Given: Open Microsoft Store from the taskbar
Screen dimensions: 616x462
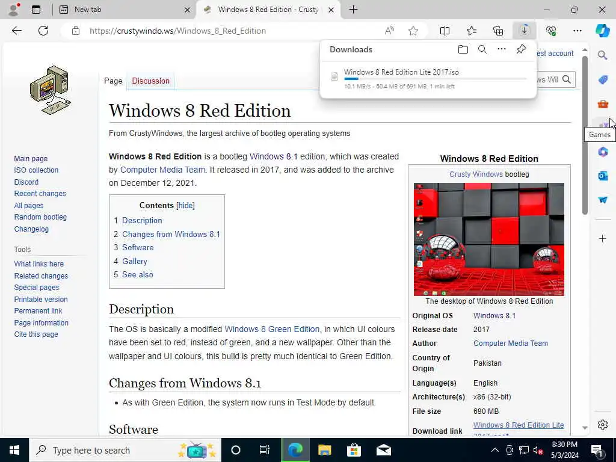Looking at the screenshot, I should click(x=354, y=450).
